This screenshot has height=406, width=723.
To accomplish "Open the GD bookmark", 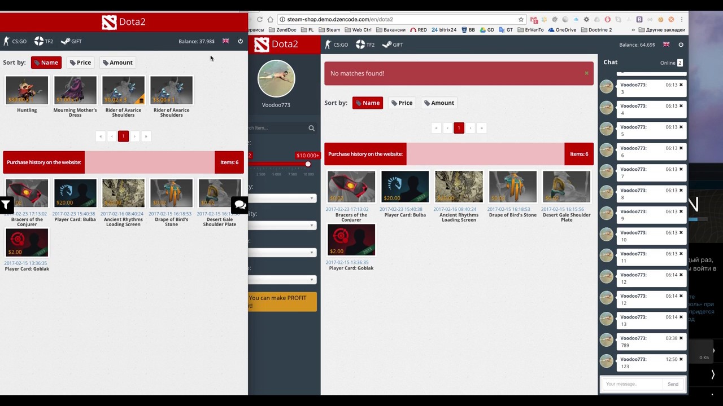I will (487, 30).
